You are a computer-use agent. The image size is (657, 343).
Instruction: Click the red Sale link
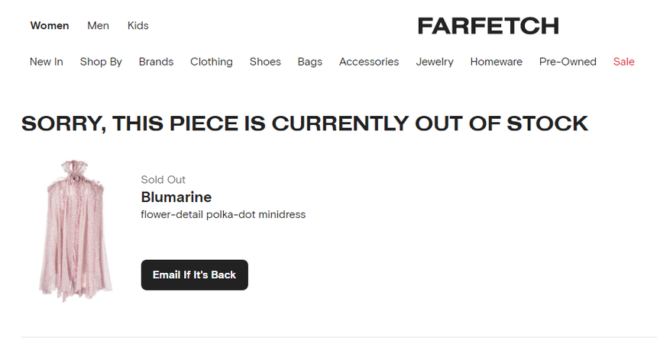pyautogui.click(x=624, y=62)
